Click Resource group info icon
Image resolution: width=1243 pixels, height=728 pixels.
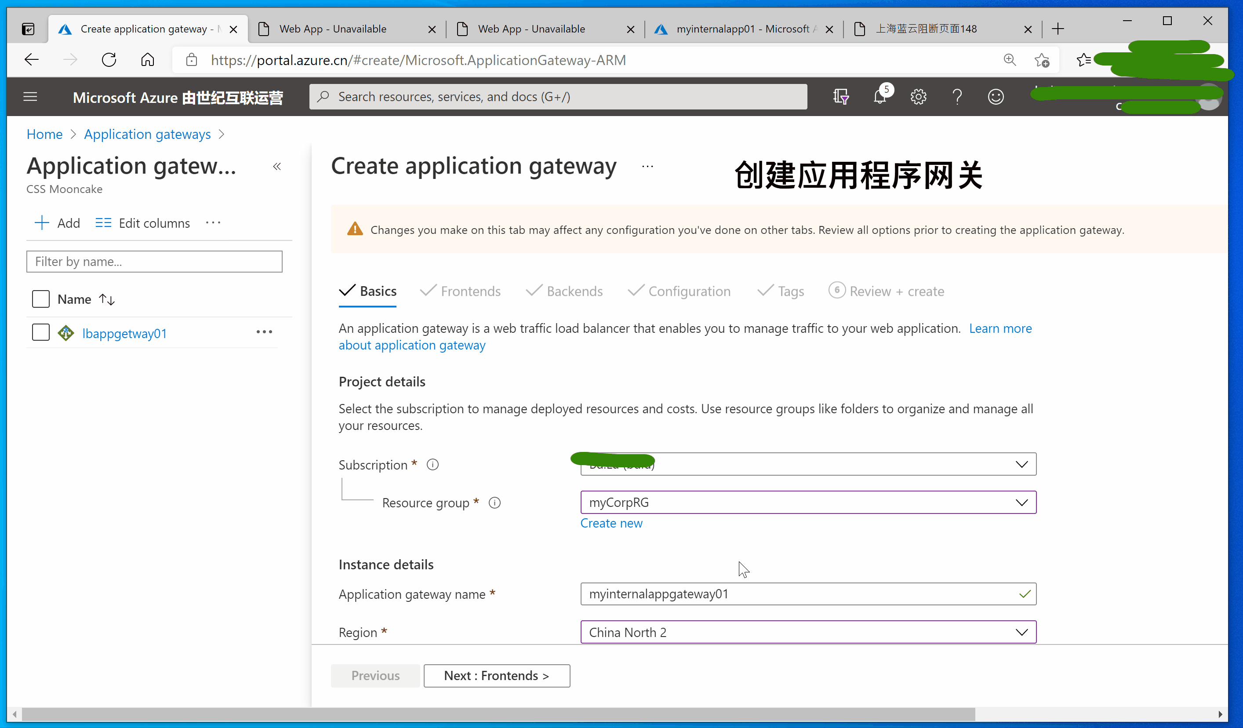pyautogui.click(x=494, y=502)
